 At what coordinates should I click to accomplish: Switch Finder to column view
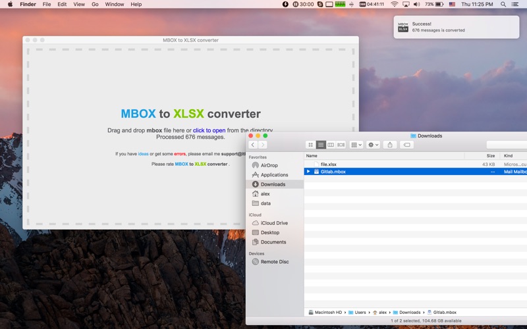tap(331, 145)
